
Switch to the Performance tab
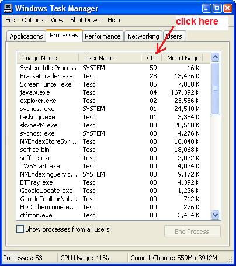click(x=103, y=36)
